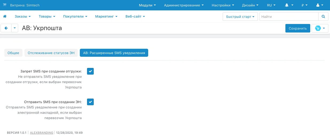Open the hexagon add-on tools menu
Screen dimensions: 330x138
(320, 28)
